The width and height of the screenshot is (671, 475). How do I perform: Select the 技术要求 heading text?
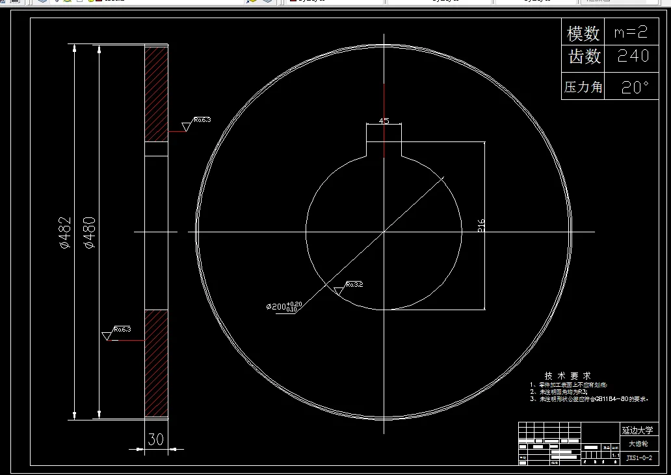(568, 376)
